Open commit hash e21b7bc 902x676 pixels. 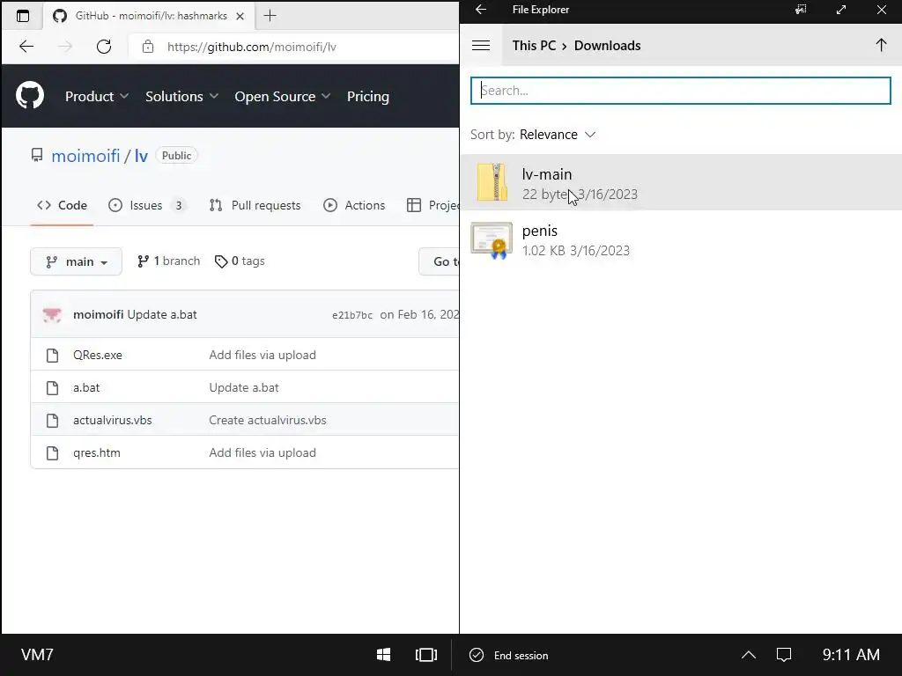pyautogui.click(x=352, y=315)
